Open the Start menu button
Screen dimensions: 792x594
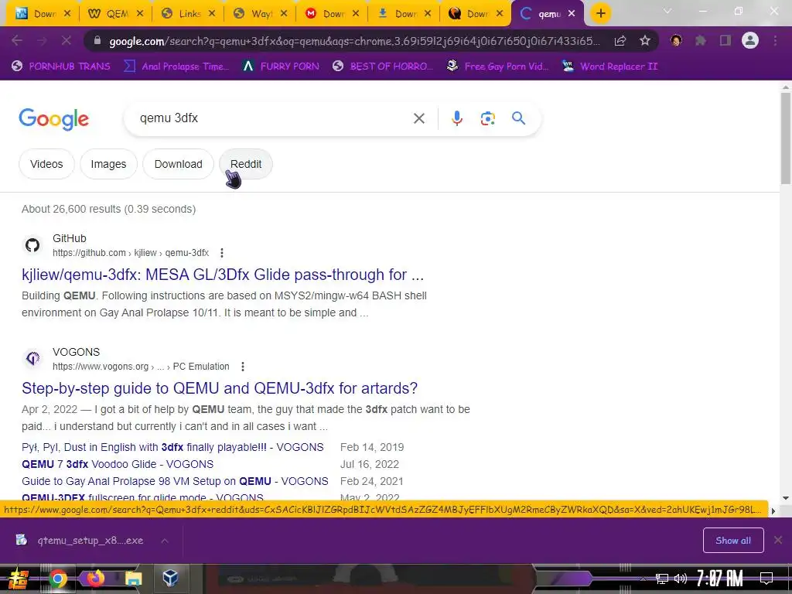[x=19, y=579]
